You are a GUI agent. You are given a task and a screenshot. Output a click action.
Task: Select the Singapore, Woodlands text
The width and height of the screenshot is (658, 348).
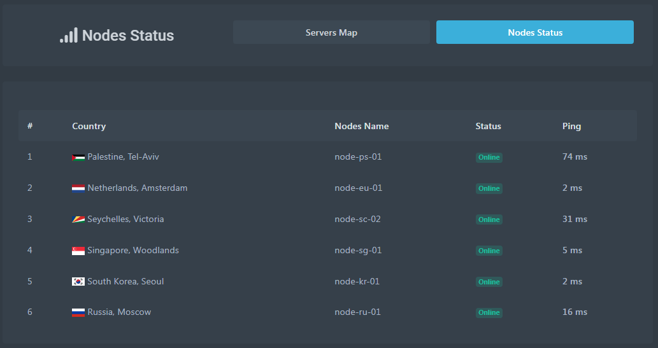(133, 250)
